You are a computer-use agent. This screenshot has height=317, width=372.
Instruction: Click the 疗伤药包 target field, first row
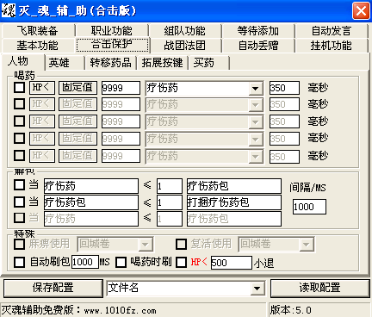tap(234, 186)
